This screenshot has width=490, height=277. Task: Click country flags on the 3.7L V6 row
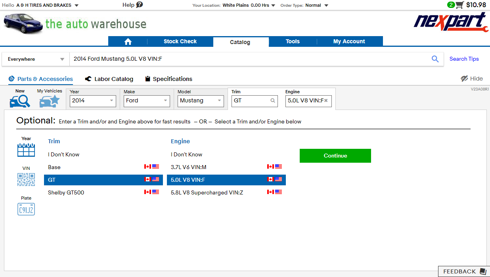pos(274,167)
